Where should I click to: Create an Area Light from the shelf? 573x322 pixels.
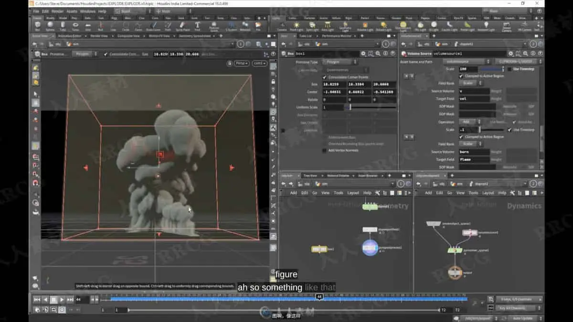[x=328, y=26]
